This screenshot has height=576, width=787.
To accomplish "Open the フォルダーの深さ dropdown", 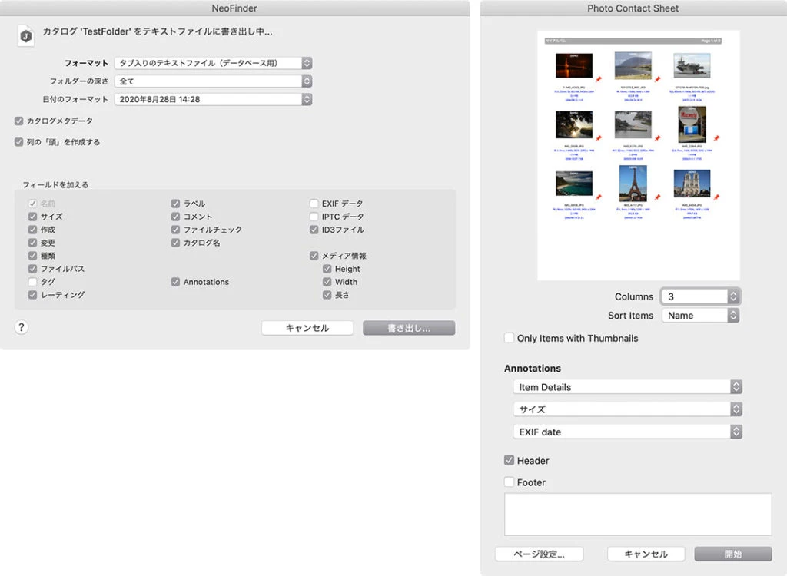I will tap(214, 81).
